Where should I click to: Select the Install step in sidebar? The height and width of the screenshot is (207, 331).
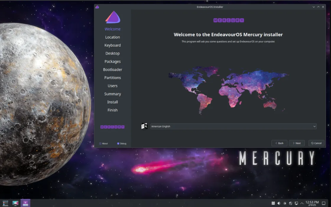pyautogui.click(x=113, y=102)
